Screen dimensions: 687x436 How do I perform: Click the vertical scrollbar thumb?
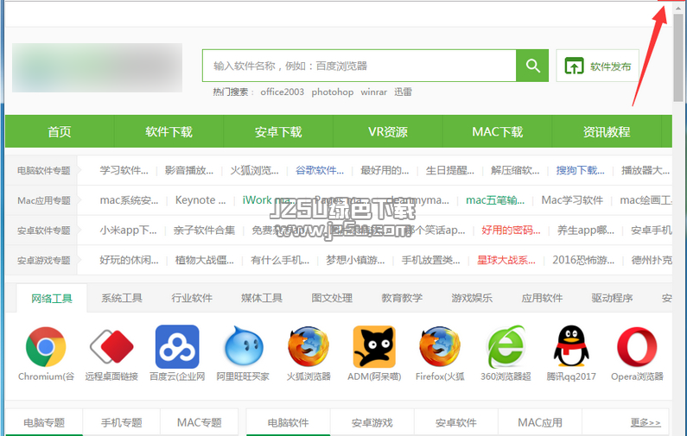tap(678, 57)
